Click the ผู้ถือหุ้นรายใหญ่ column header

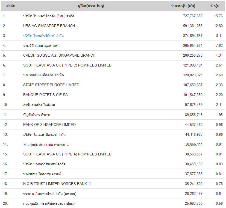click(x=91, y=6)
